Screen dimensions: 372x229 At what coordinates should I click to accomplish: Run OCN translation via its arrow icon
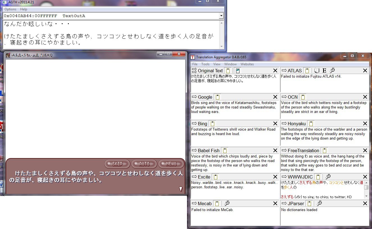[284, 97]
